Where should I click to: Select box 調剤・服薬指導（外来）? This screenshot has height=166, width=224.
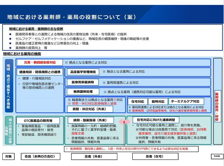[91, 120]
